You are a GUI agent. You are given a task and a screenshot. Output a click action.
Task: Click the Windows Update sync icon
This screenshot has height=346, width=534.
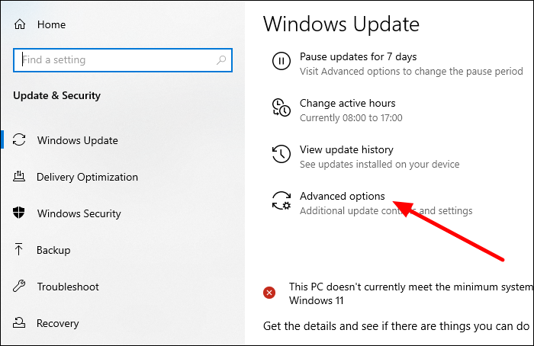(x=20, y=140)
